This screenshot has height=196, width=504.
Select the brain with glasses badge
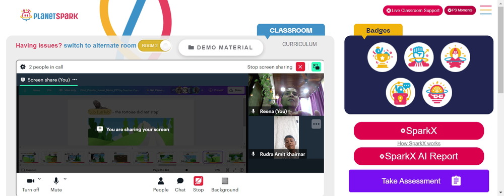point(437,93)
